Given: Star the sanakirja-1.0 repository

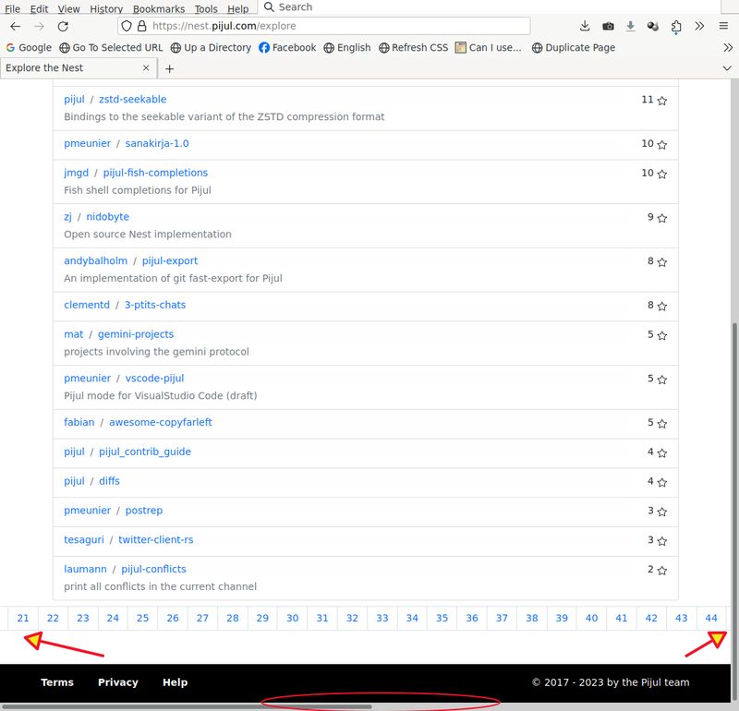Looking at the screenshot, I should (661, 144).
